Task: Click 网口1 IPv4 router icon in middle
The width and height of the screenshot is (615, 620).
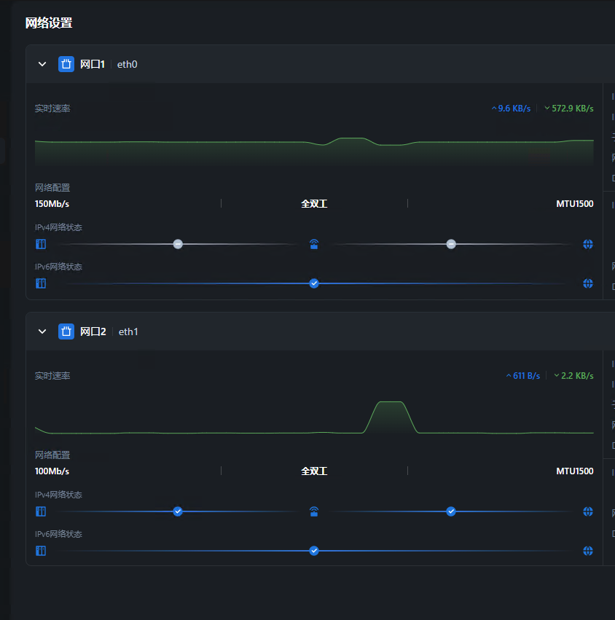Action: pyautogui.click(x=314, y=244)
